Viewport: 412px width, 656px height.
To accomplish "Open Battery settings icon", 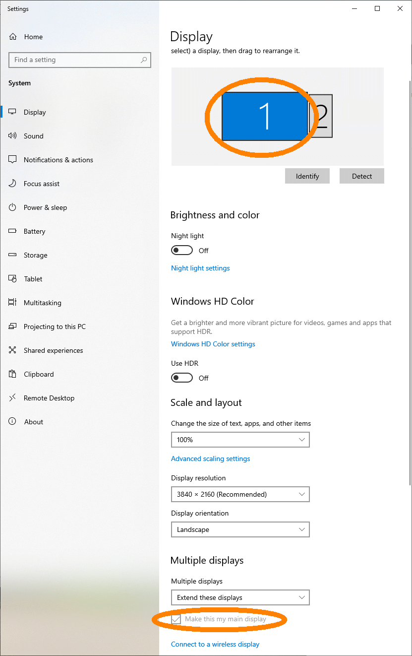I will click(13, 231).
